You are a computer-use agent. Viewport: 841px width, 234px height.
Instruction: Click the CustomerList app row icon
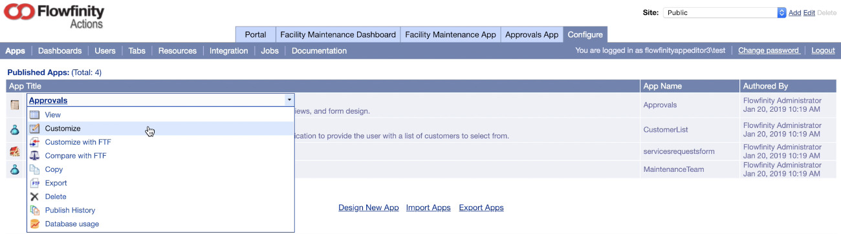(15, 130)
